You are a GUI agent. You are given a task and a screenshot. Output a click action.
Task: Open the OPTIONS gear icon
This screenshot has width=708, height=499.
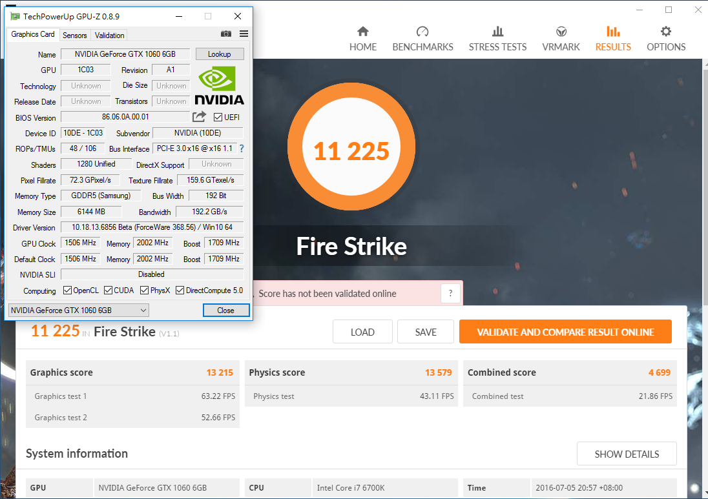666,36
